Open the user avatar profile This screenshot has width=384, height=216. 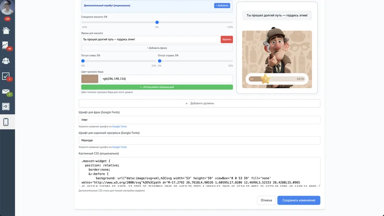7,7
